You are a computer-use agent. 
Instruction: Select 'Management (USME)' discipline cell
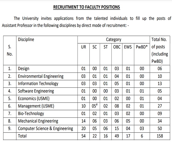click(x=36, y=106)
